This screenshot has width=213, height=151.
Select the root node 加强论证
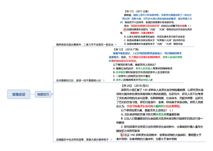click(x=19, y=94)
